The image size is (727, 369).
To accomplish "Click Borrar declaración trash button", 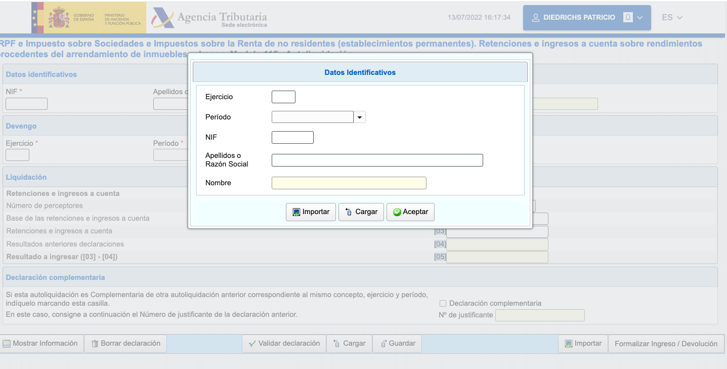I will (125, 344).
